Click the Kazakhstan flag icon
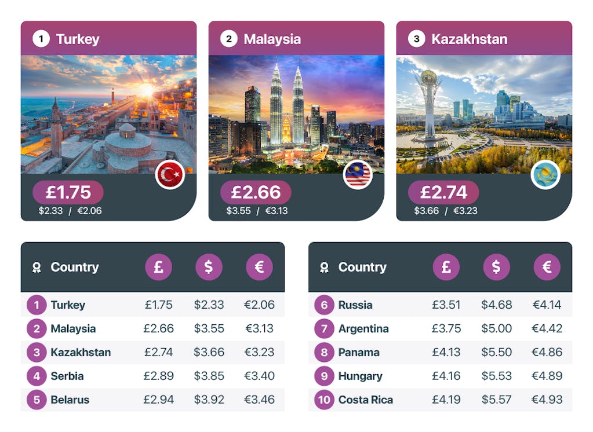593x432 pixels. click(x=545, y=175)
